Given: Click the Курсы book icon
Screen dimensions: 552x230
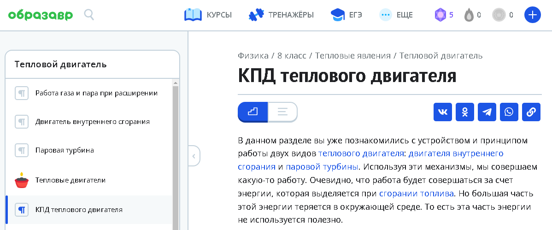Looking at the screenshot, I should [193, 15].
